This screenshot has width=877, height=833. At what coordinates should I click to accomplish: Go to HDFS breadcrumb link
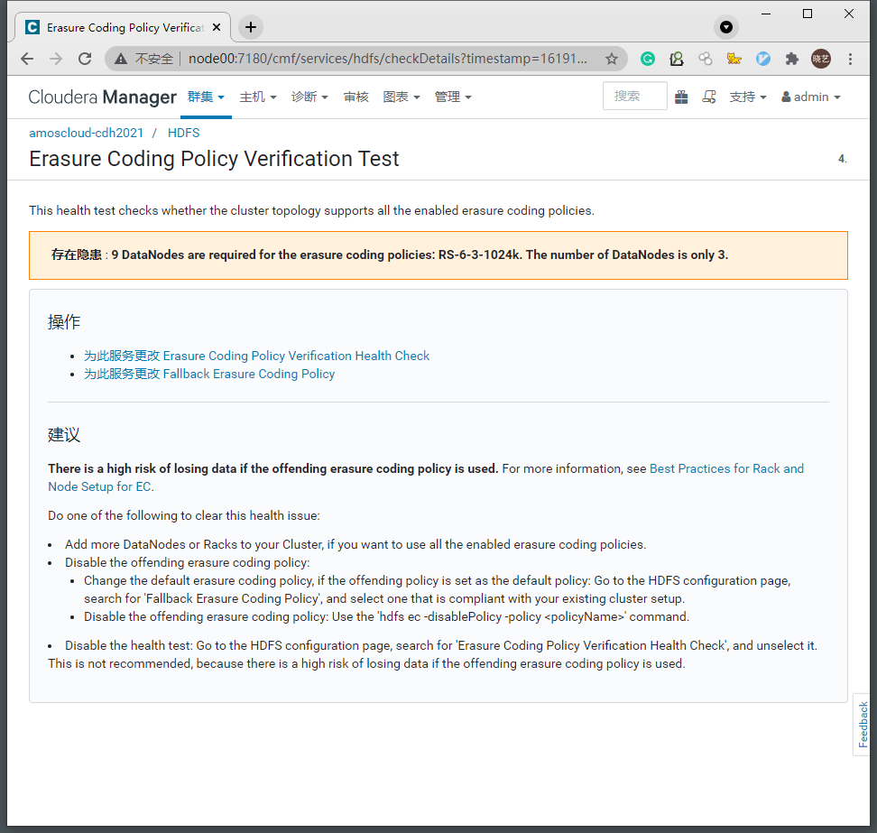click(x=183, y=133)
